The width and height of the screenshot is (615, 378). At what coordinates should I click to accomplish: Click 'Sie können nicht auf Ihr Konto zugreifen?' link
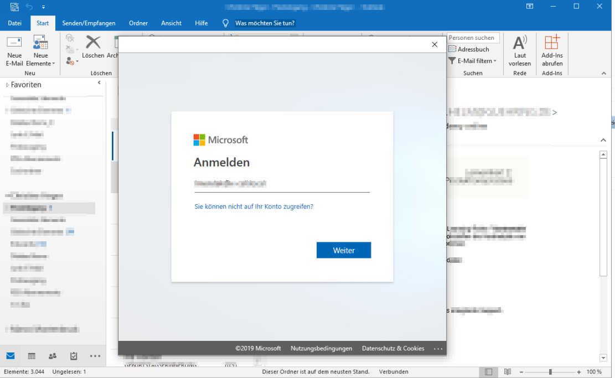pos(254,206)
